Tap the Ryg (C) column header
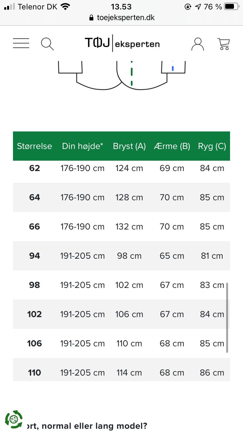243x433 pixels. pyautogui.click(x=212, y=146)
